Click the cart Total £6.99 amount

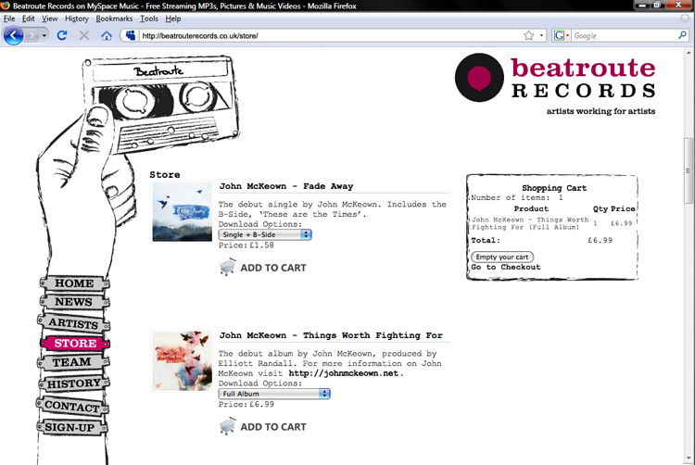600,241
